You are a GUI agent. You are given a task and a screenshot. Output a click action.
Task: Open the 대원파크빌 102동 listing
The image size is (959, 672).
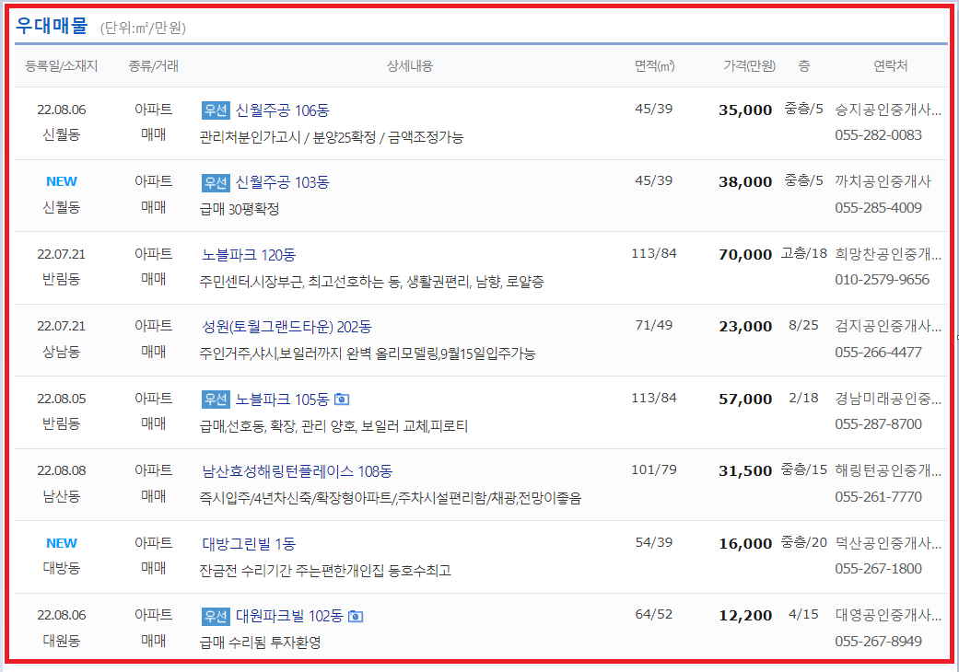tap(288, 616)
